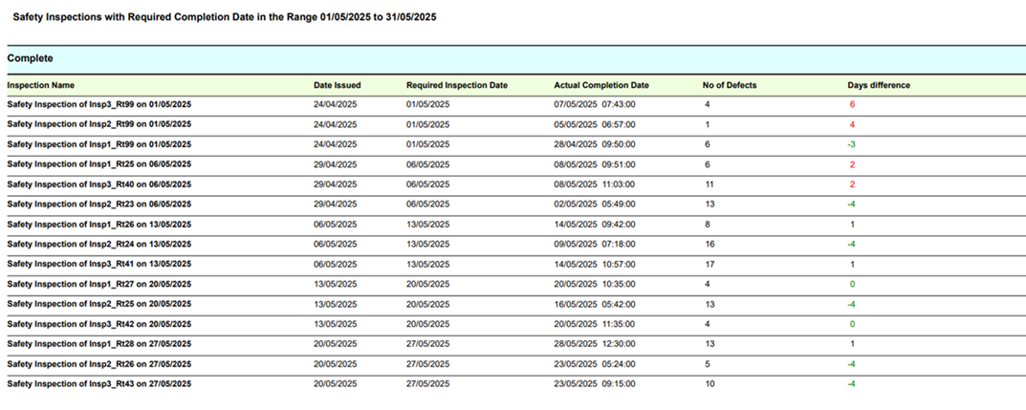Click days difference '0' in Insp3_Rt42 row
Viewport: 1026px width, 410px height.
pyautogui.click(x=852, y=324)
